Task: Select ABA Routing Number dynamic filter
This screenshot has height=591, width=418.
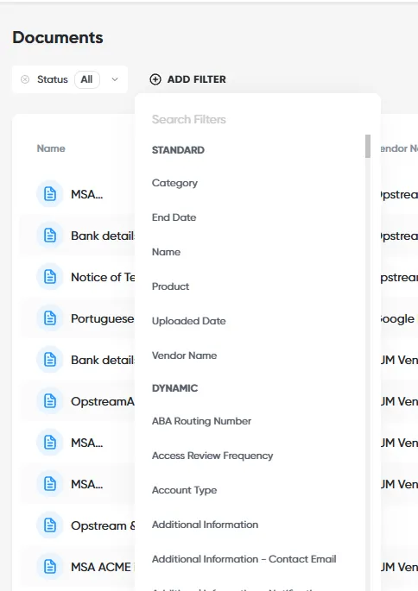Action: click(201, 421)
